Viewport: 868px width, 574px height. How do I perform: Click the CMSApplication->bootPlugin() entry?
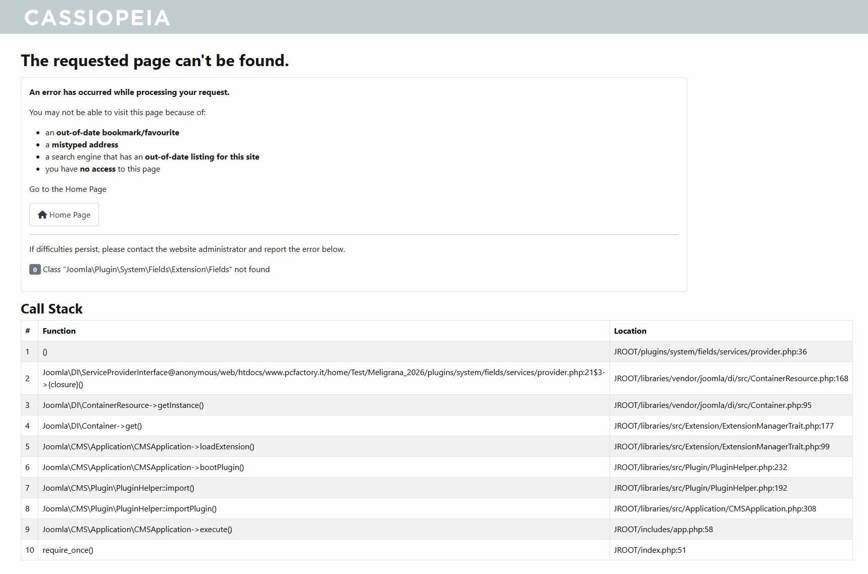pos(143,467)
